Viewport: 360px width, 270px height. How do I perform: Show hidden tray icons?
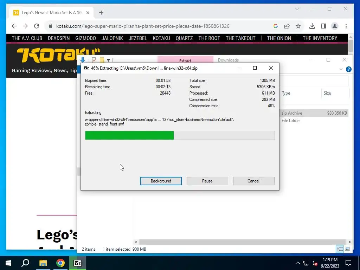tap(297, 263)
